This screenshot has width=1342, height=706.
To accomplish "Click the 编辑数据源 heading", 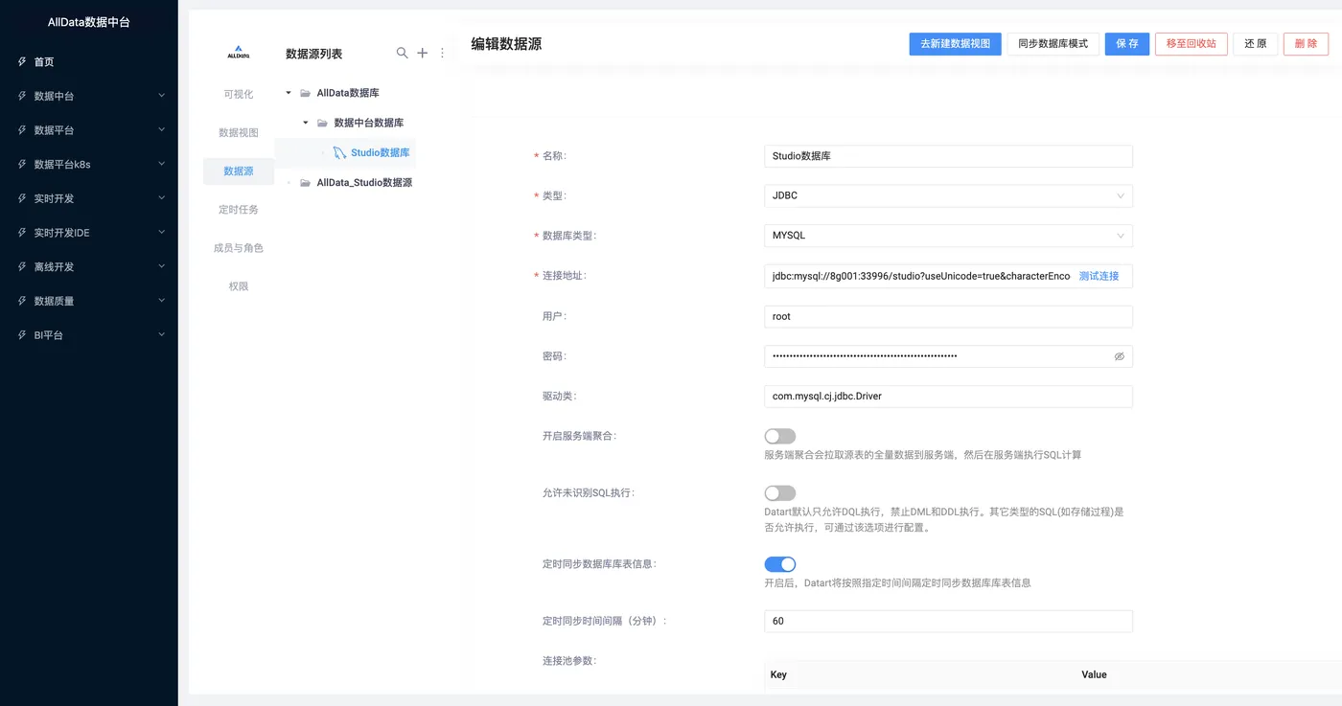I will [x=506, y=44].
